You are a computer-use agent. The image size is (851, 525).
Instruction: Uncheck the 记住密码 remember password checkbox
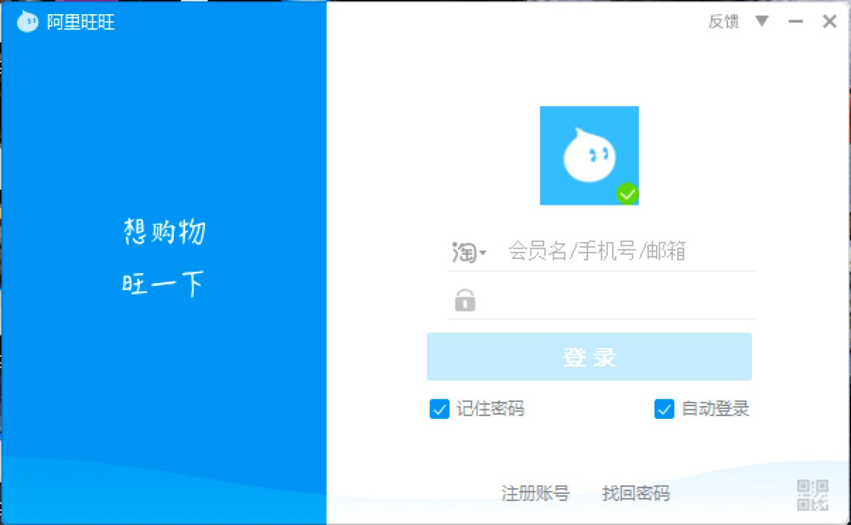pos(440,409)
